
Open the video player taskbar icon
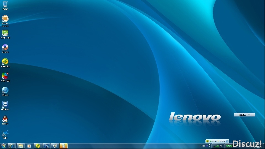click(x=46, y=146)
